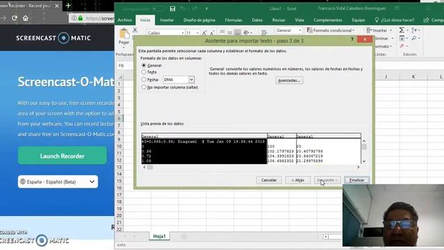This screenshot has width=444, height=250.
Task: Select the General column format option
Action: click(x=144, y=65)
